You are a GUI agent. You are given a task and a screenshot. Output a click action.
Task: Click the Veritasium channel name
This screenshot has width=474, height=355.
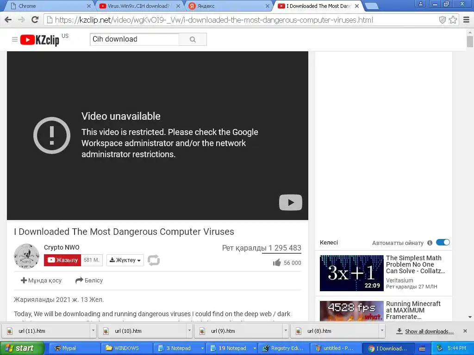coord(399,281)
